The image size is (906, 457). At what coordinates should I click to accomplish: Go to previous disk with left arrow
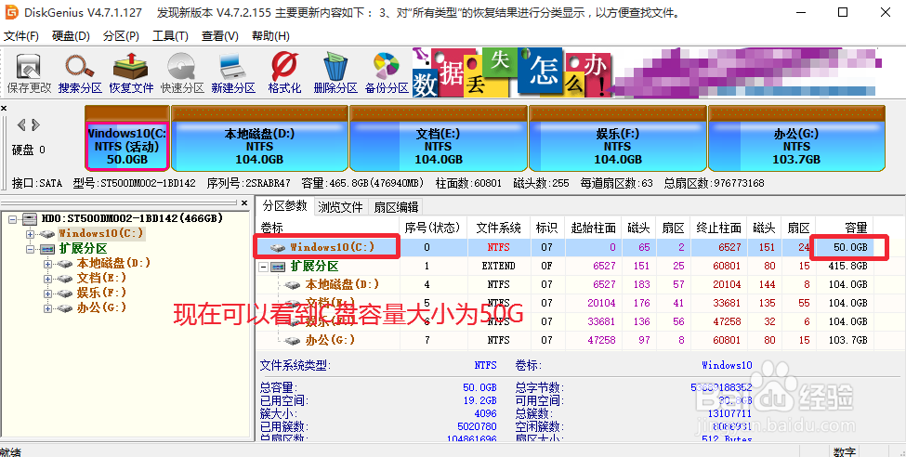[21, 124]
